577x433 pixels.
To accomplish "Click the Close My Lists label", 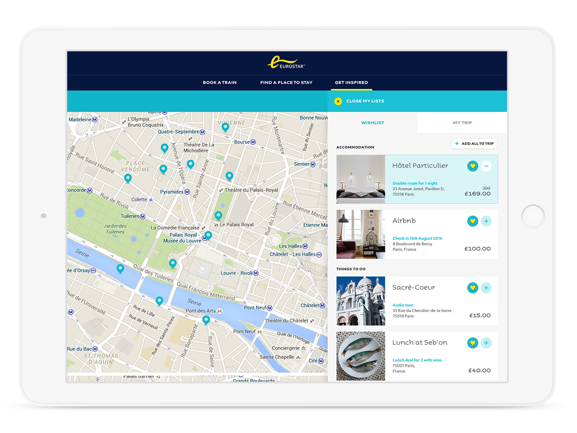I will 365,101.
